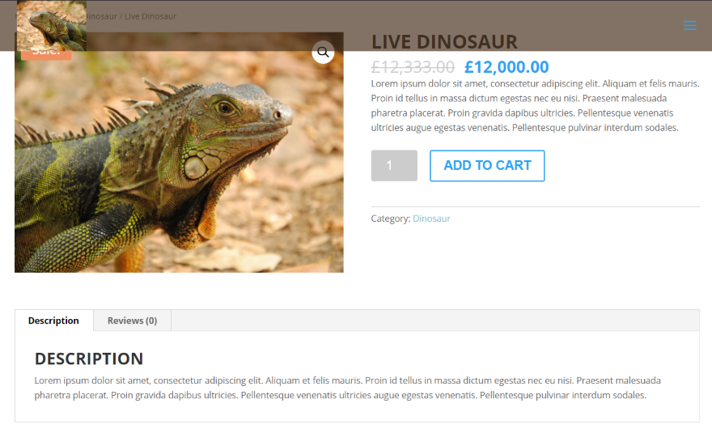
Task: Click the Description heading in the tab panel
Action: pyautogui.click(x=89, y=359)
